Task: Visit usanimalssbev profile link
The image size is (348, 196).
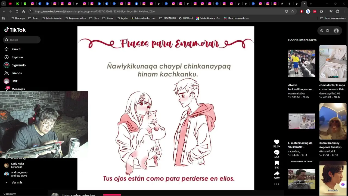Action: (x=297, y=93)
